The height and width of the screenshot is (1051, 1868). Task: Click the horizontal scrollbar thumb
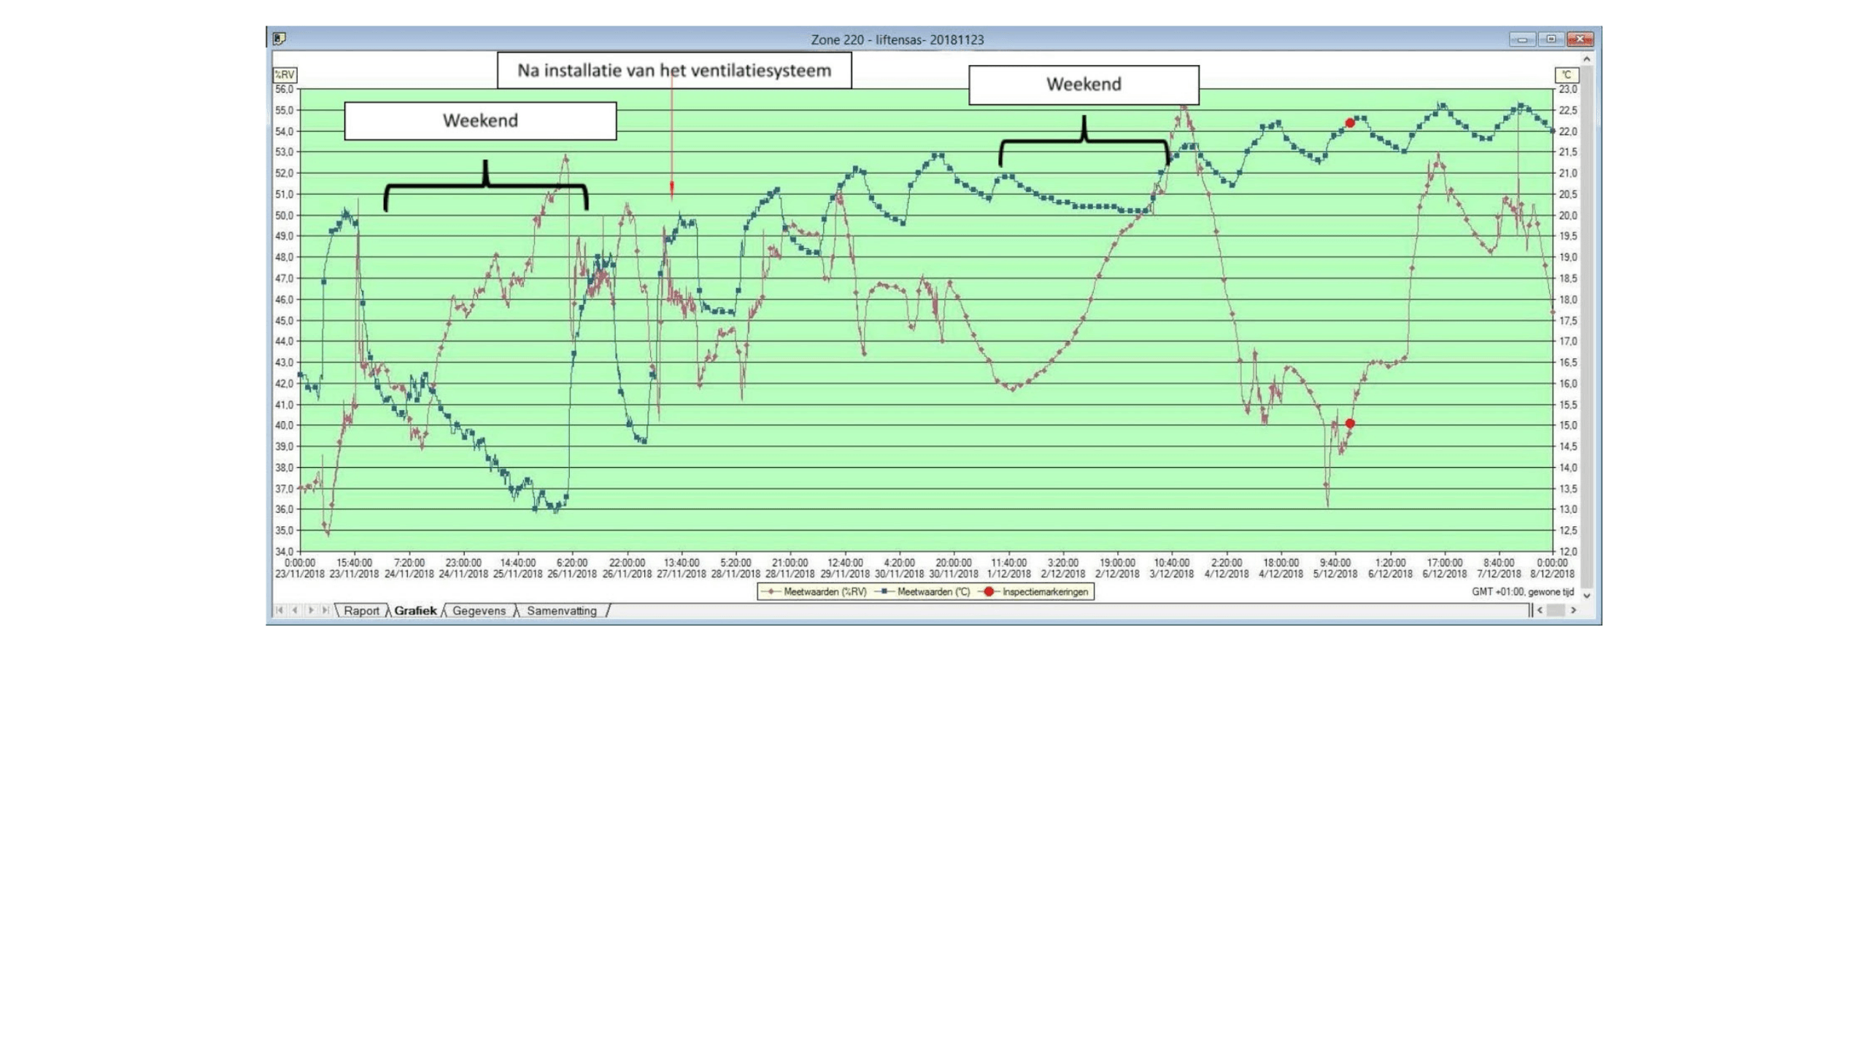(1556, 610)
